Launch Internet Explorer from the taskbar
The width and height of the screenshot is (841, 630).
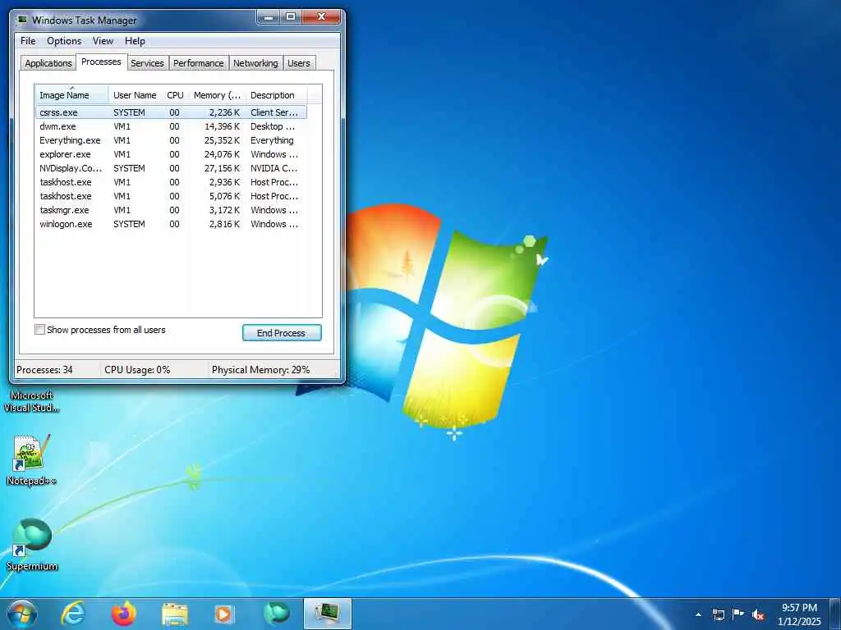[73, 614]
